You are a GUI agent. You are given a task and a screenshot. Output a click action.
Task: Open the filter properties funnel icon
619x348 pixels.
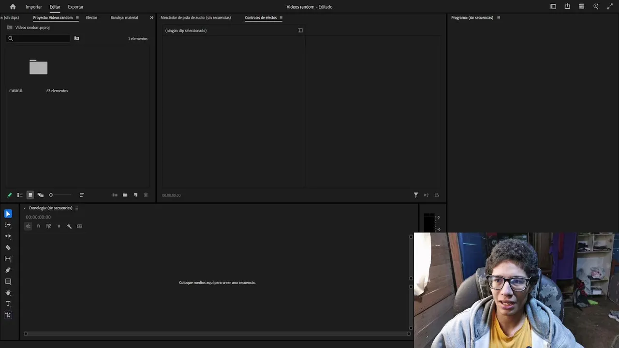coord(416,195)
